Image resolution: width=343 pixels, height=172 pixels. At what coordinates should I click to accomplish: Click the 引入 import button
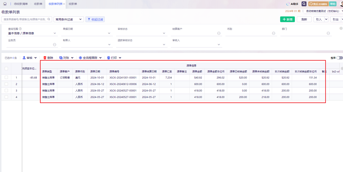(319, 19)
